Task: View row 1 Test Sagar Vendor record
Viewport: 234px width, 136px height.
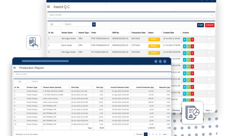Action: pos(184,40)
